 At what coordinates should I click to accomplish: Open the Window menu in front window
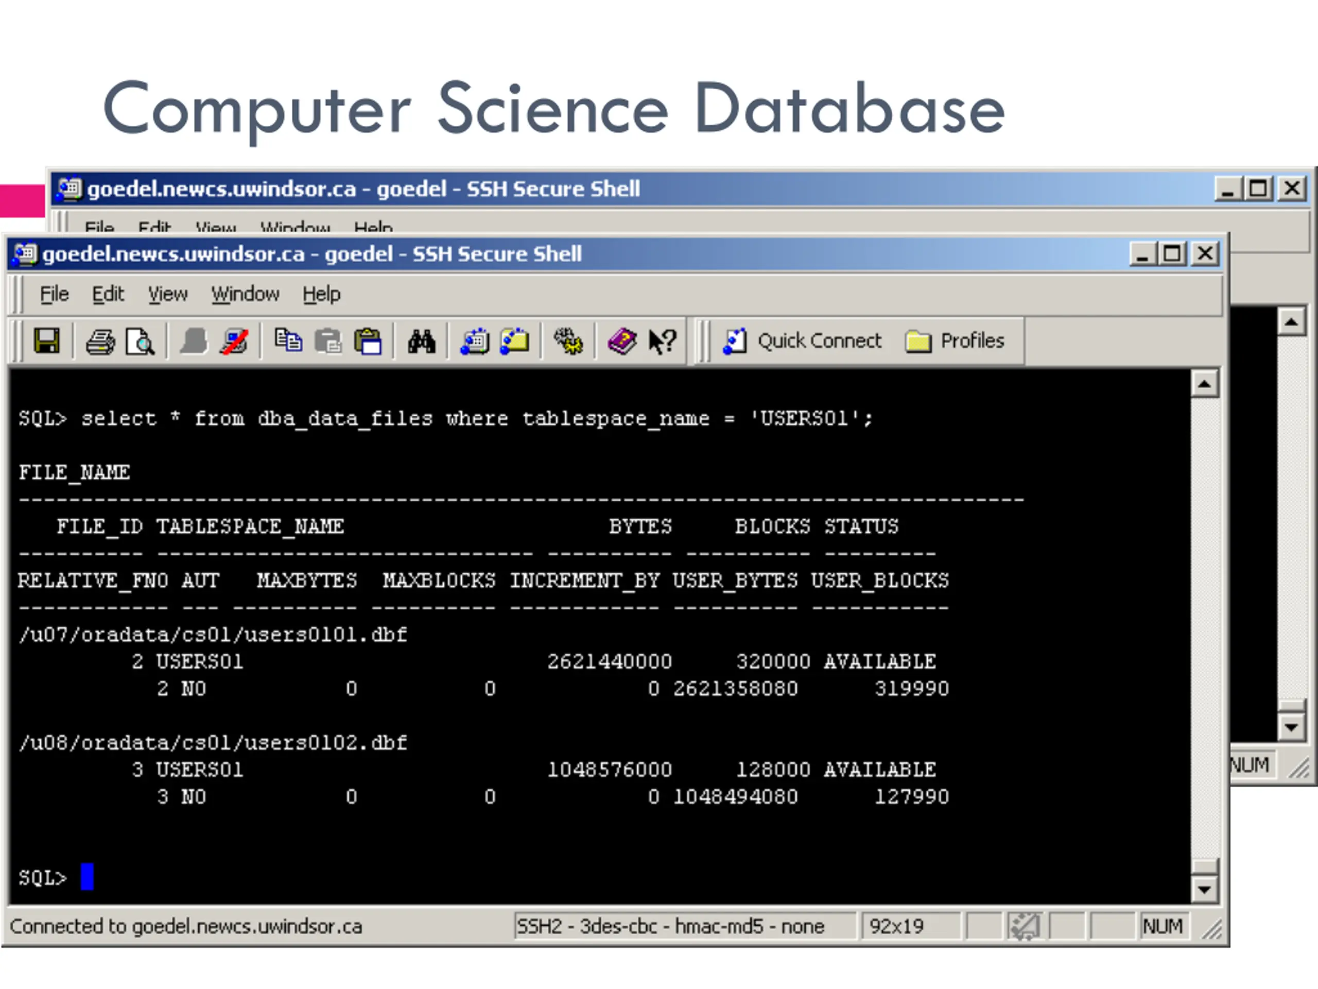[x=245, y=294]
